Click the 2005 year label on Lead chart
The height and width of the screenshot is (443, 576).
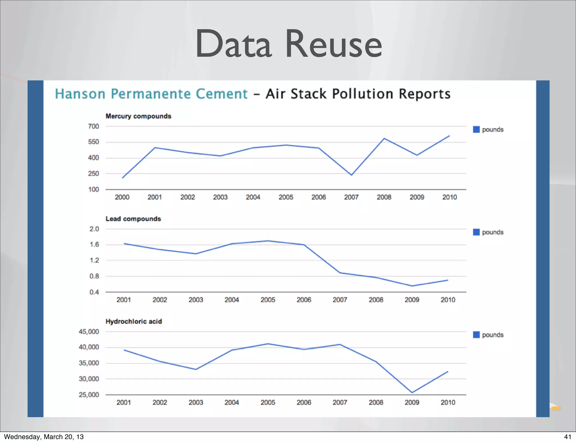[x=268, y=300]
